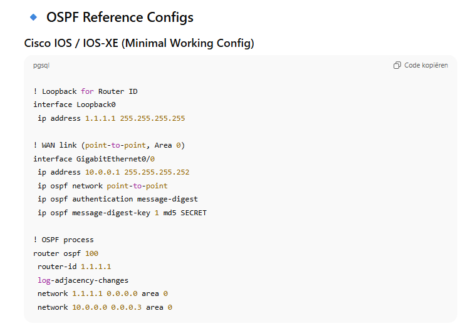Click the blue diamond bullet icon
The width and height of the screenshot is (468, 331).
pos(33,17)
